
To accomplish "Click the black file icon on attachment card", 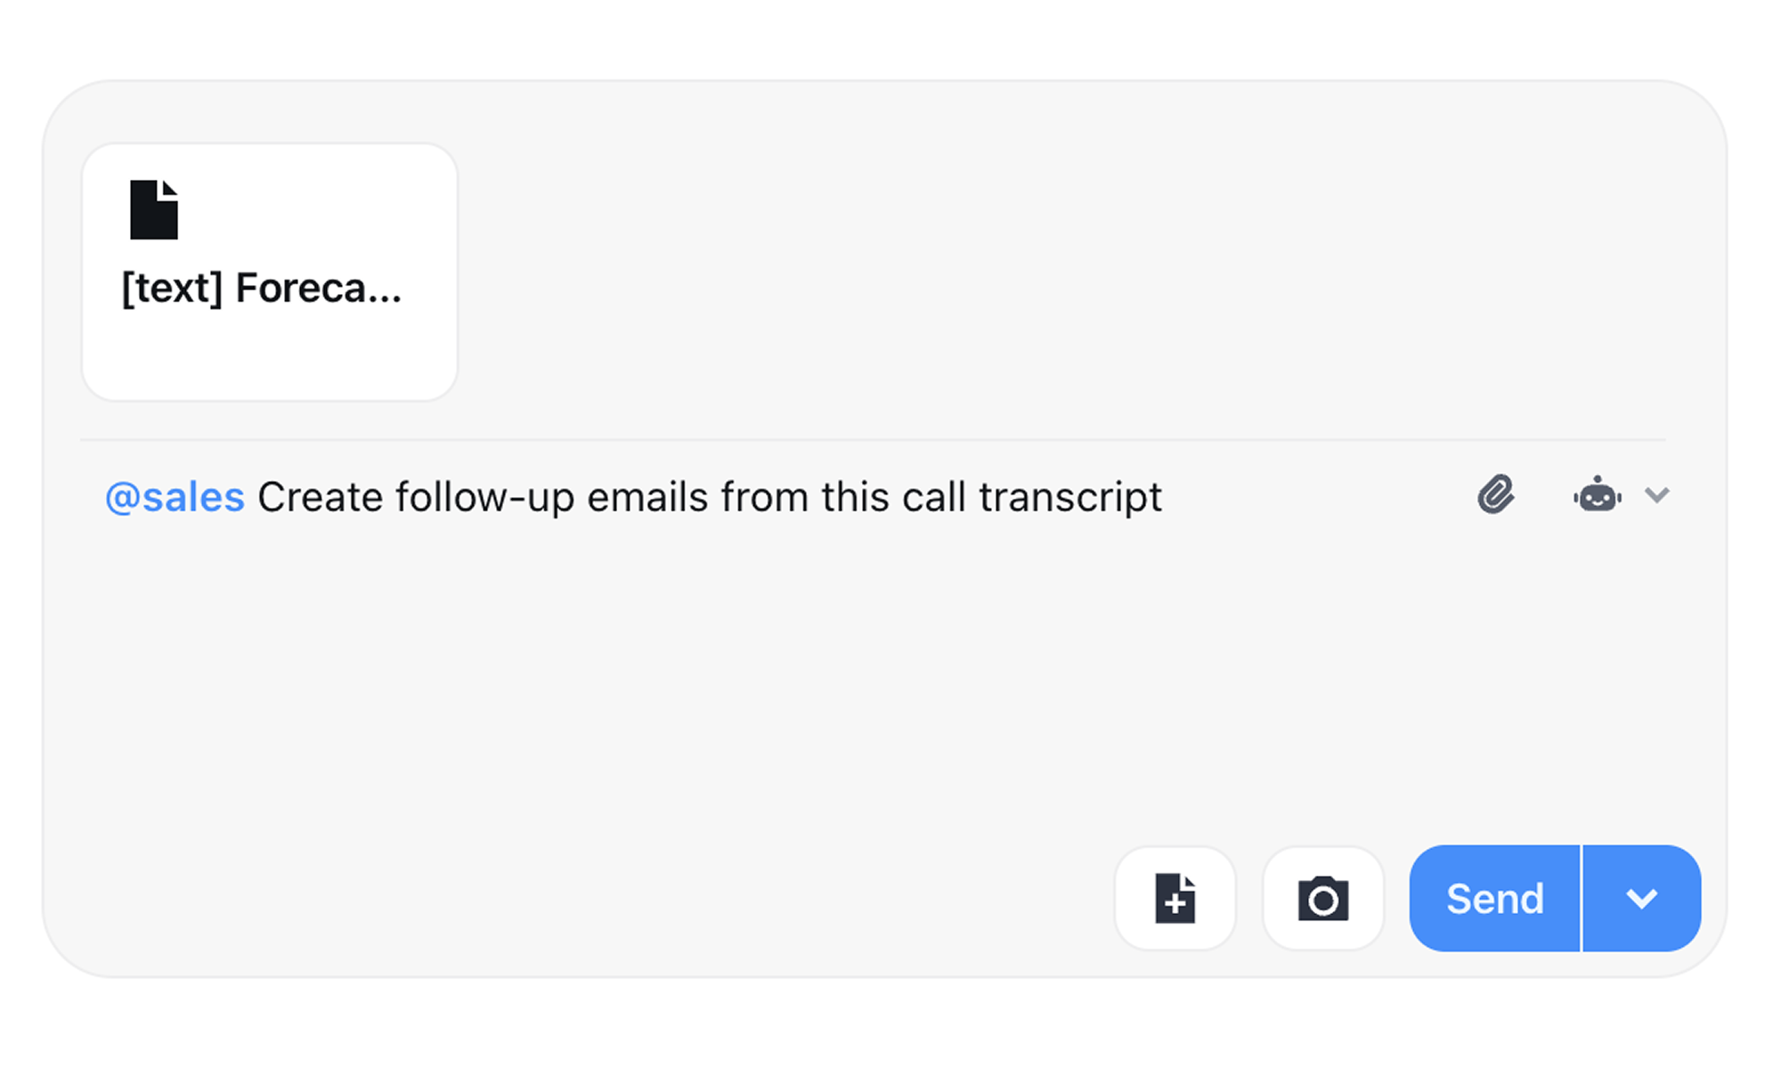I will click(154, 210).
